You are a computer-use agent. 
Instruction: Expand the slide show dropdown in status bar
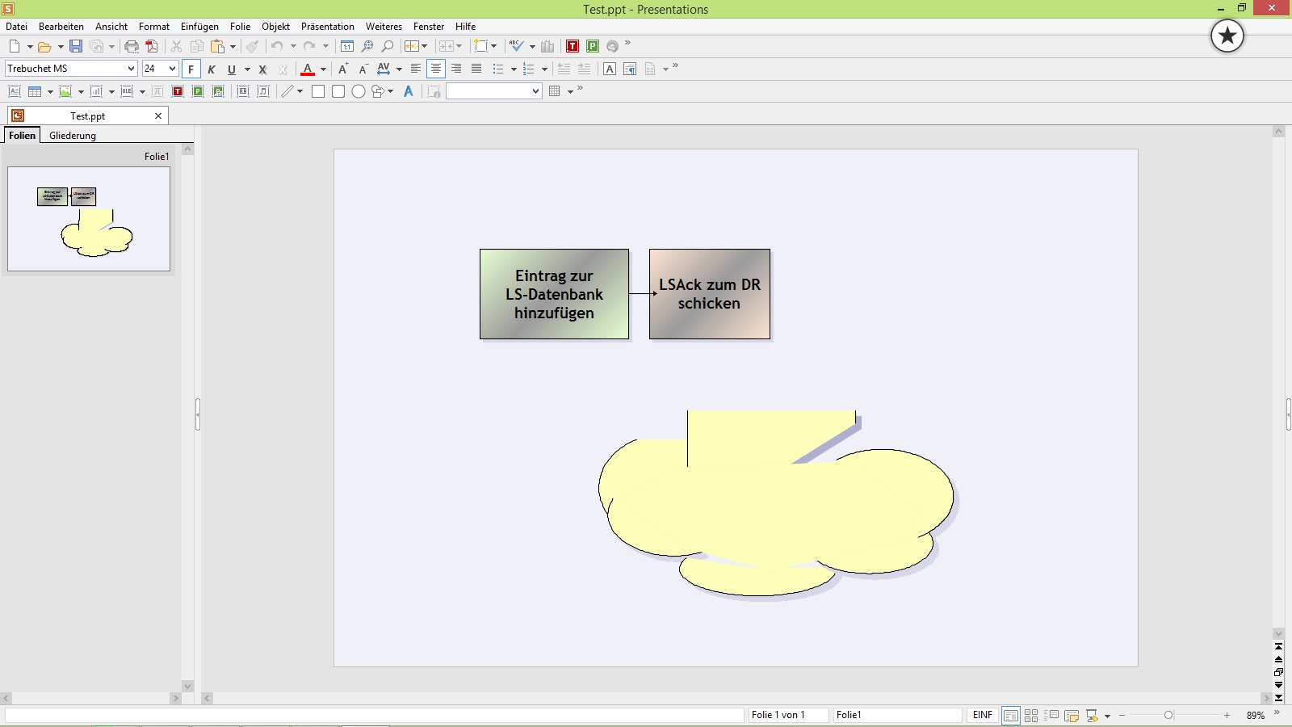1107,716
